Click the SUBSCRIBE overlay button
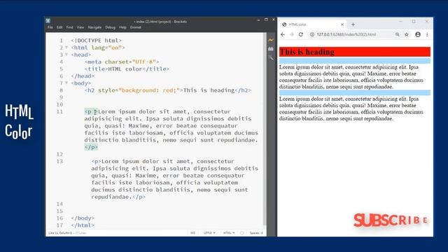This screenshot has width=448, height=252. (391, 220)
